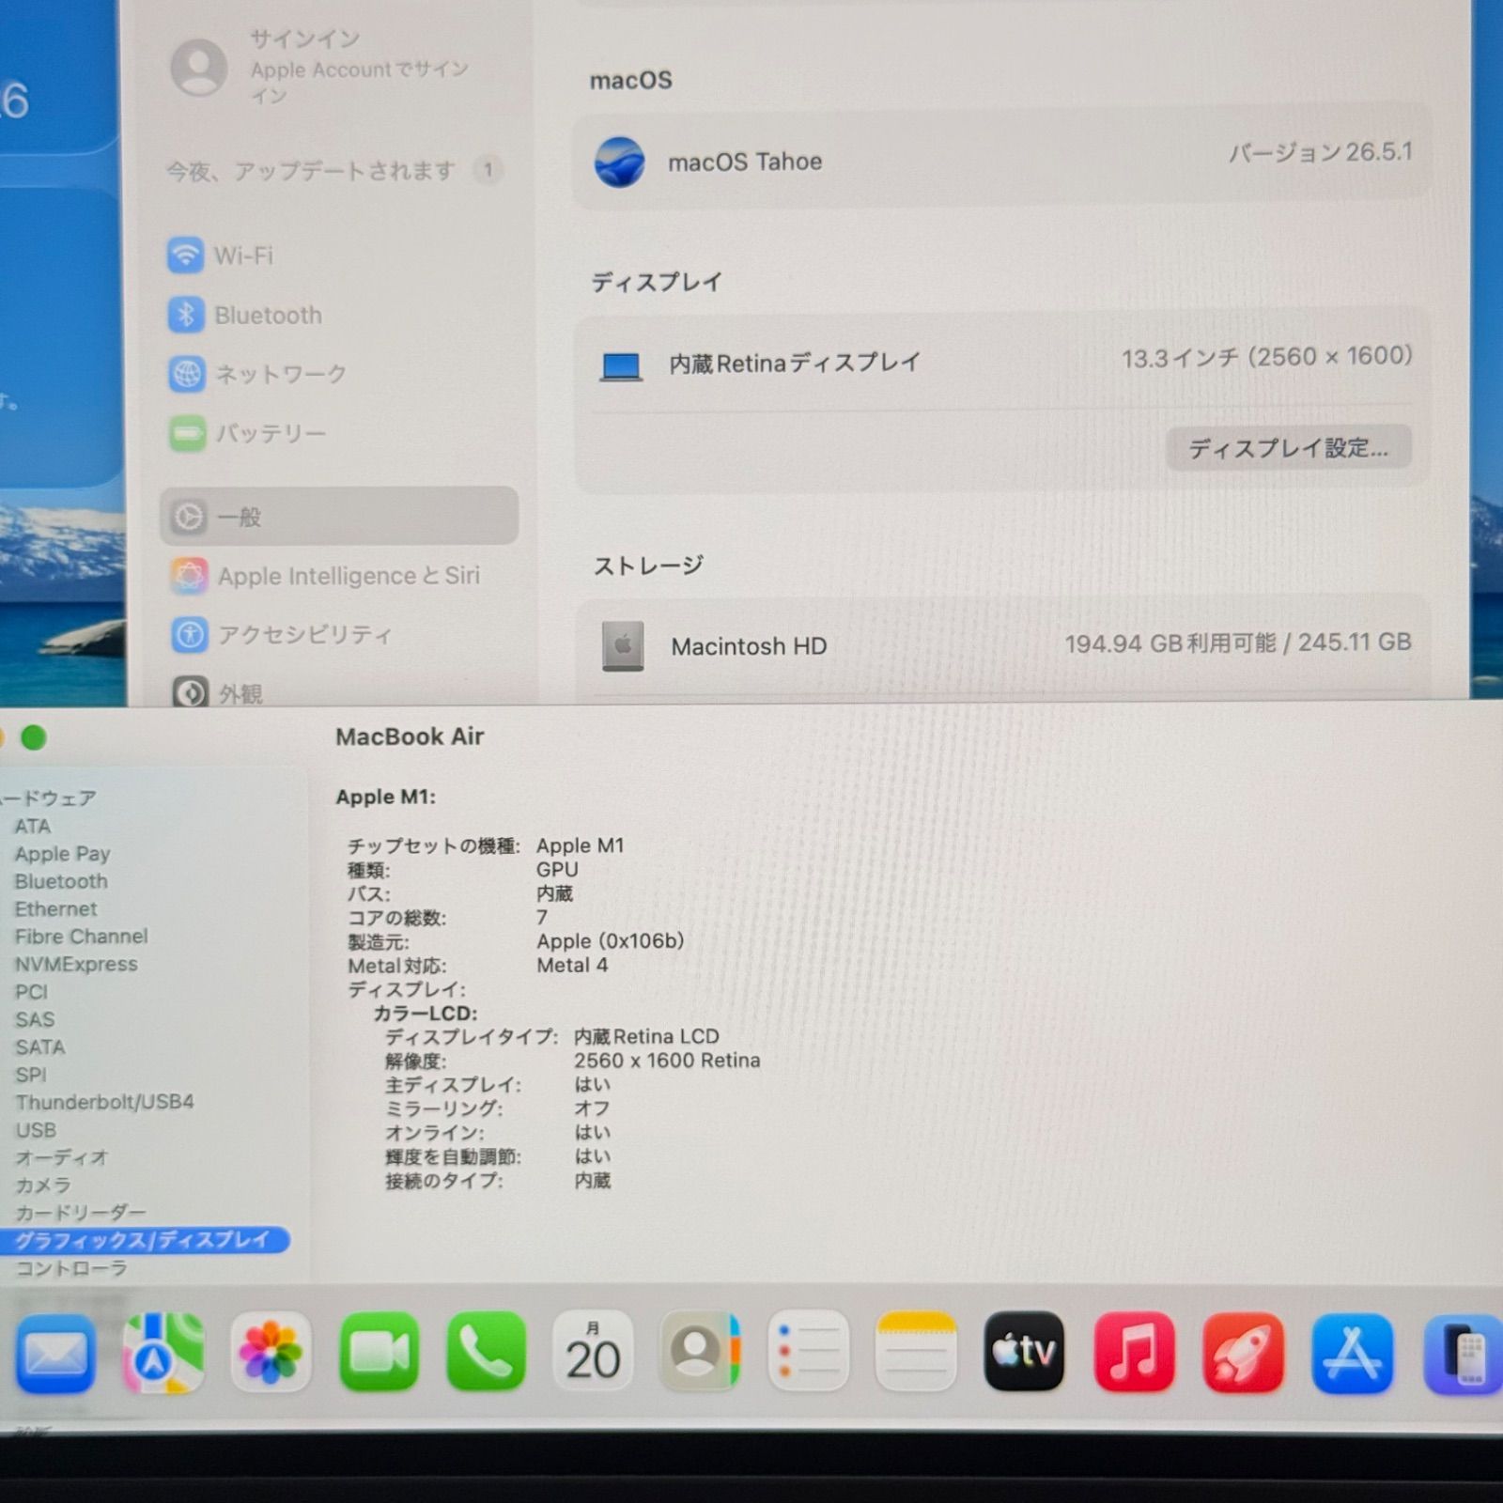Viewport: 1503px width, 1503px height.
Task: Select the バッテリー battery icon
Action: coord(188,434)
